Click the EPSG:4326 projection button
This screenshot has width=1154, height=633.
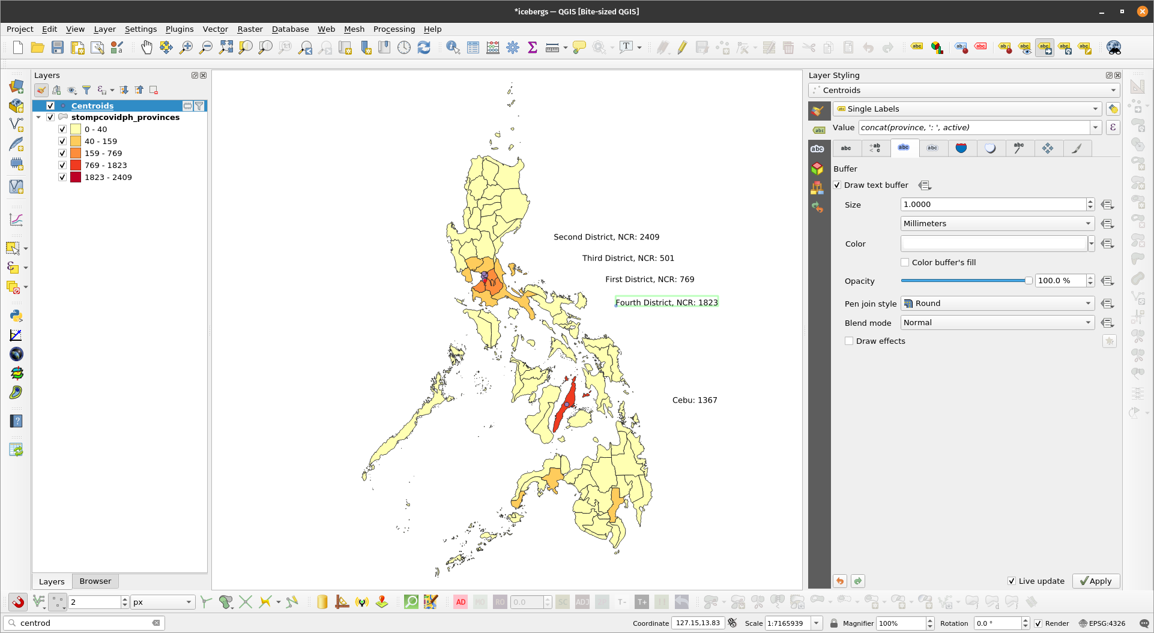(1102, 623)
